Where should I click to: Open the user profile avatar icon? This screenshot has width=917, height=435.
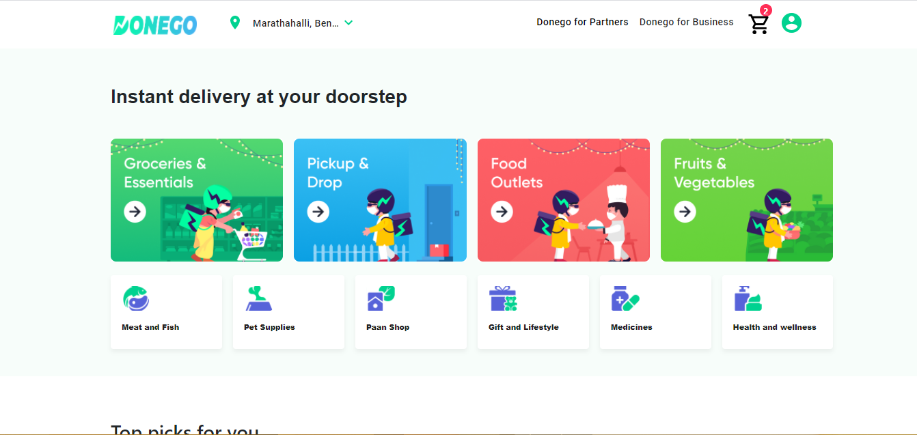pyautogui.click(x=791, y=23)
